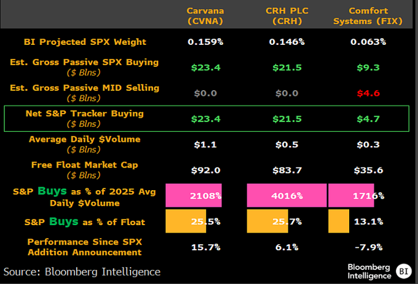The image size is (418, 284).
Task: Click Comfort Systems' pink 1716% bar
Action: click(x=351, y=196)
